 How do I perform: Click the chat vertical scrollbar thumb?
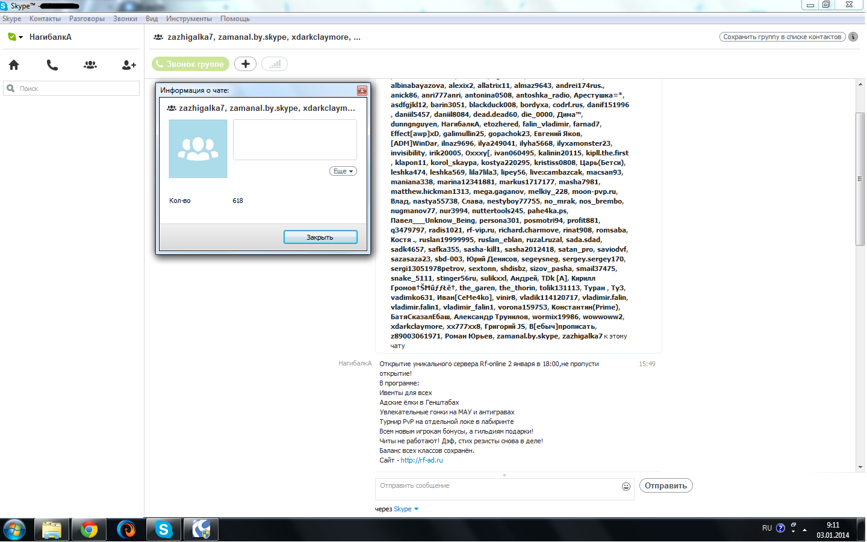tap(860, 179)
